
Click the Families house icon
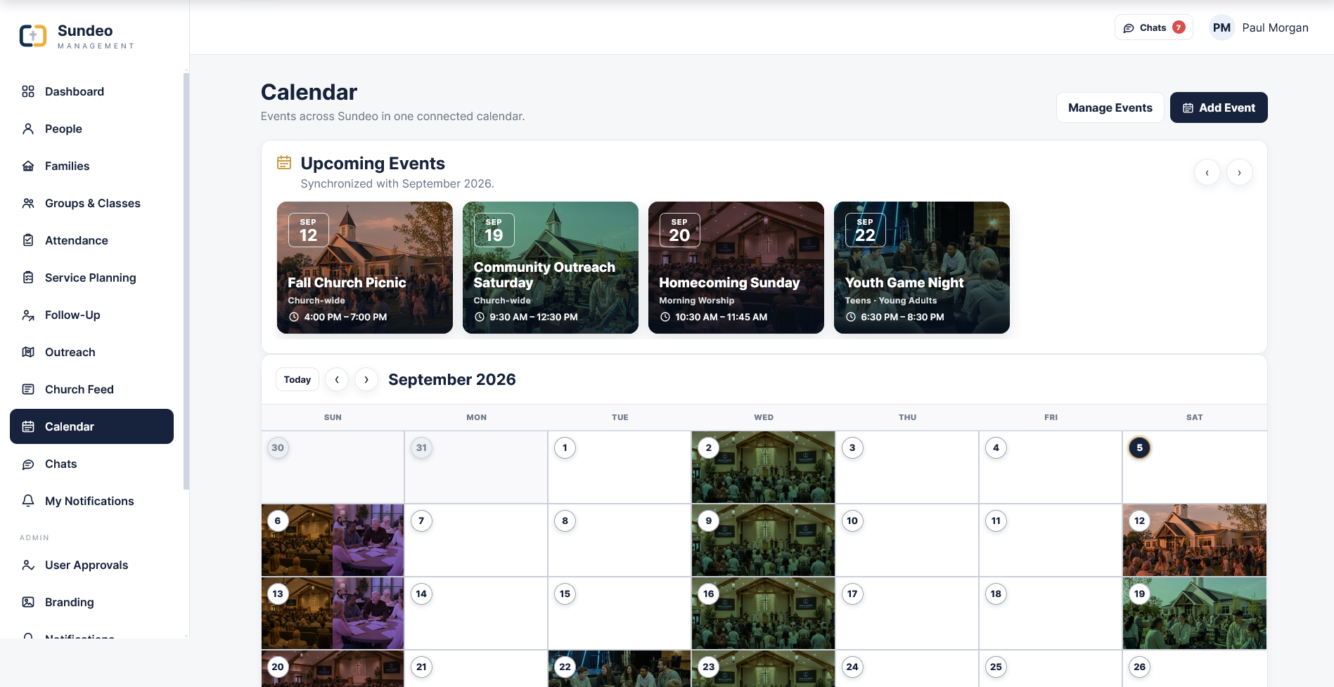[28, 166]
